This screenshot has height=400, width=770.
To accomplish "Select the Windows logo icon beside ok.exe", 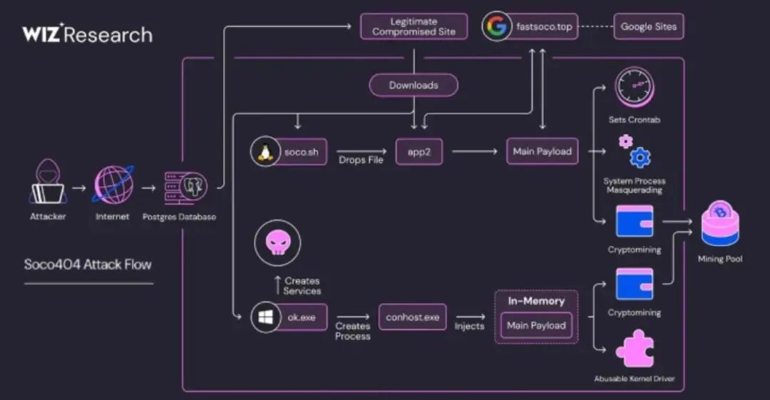I will 266,317.
